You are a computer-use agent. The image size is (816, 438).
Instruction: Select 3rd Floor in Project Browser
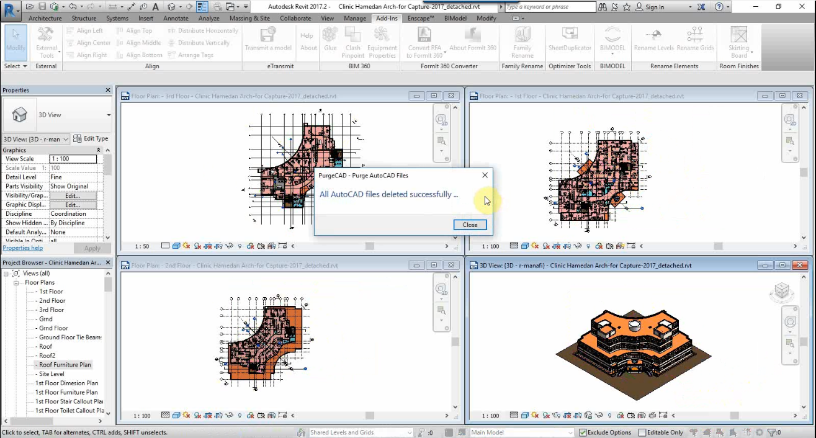coord(52,310)
